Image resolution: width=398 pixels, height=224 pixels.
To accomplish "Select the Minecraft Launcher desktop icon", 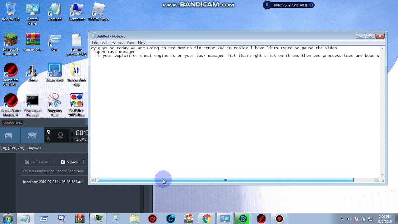I will [11, 44].
